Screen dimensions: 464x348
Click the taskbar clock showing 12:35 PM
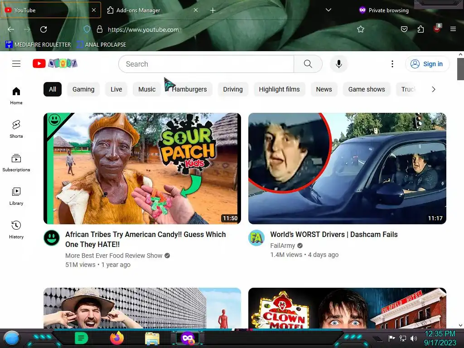point(440,338)
